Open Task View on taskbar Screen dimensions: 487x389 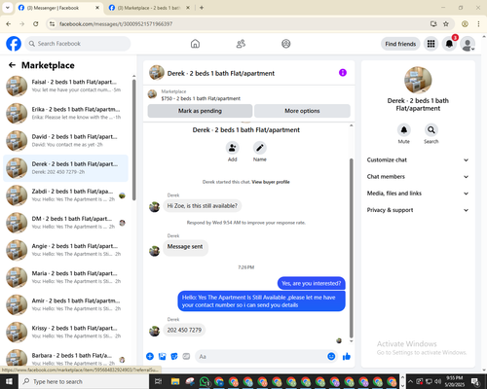click(x=158, y=381)
